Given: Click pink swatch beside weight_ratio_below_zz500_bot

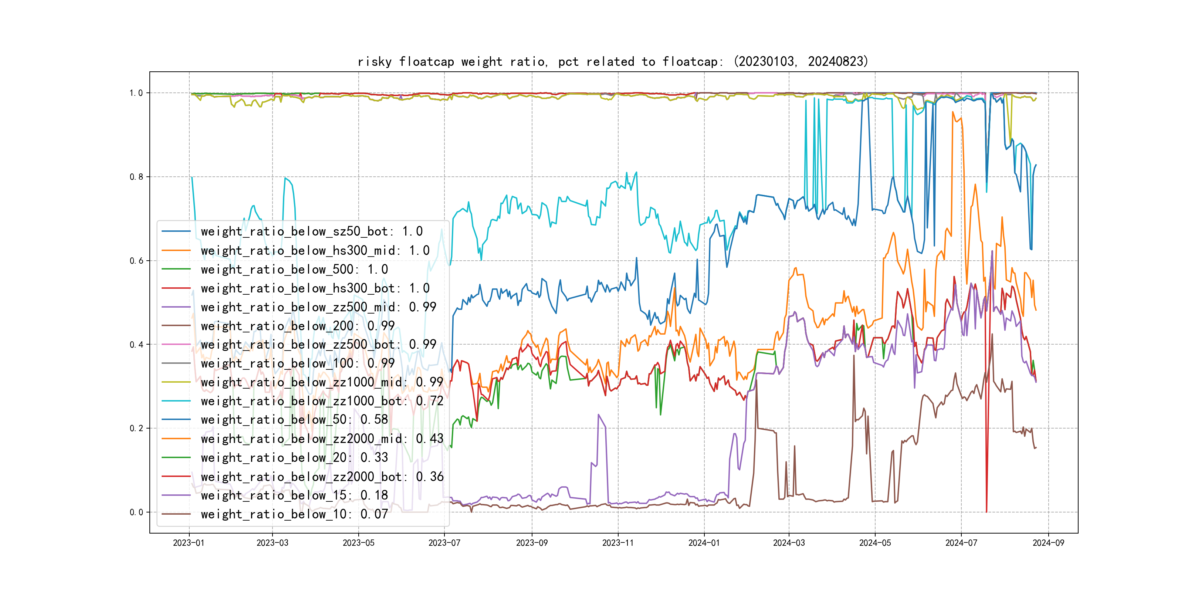Looking at the screenshot, I should tap(176, 345).
